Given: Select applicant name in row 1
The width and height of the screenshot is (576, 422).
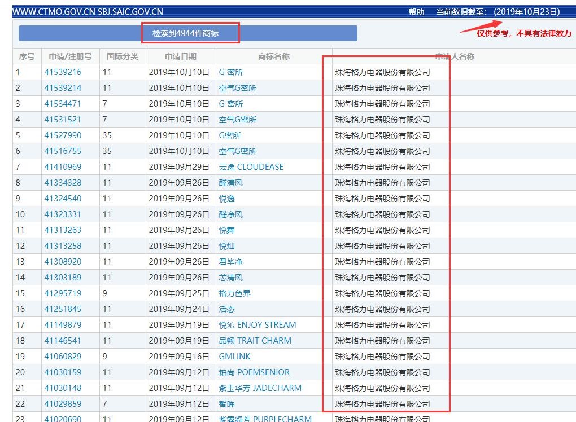Looking at the screenshot, I should click(382, 72).
